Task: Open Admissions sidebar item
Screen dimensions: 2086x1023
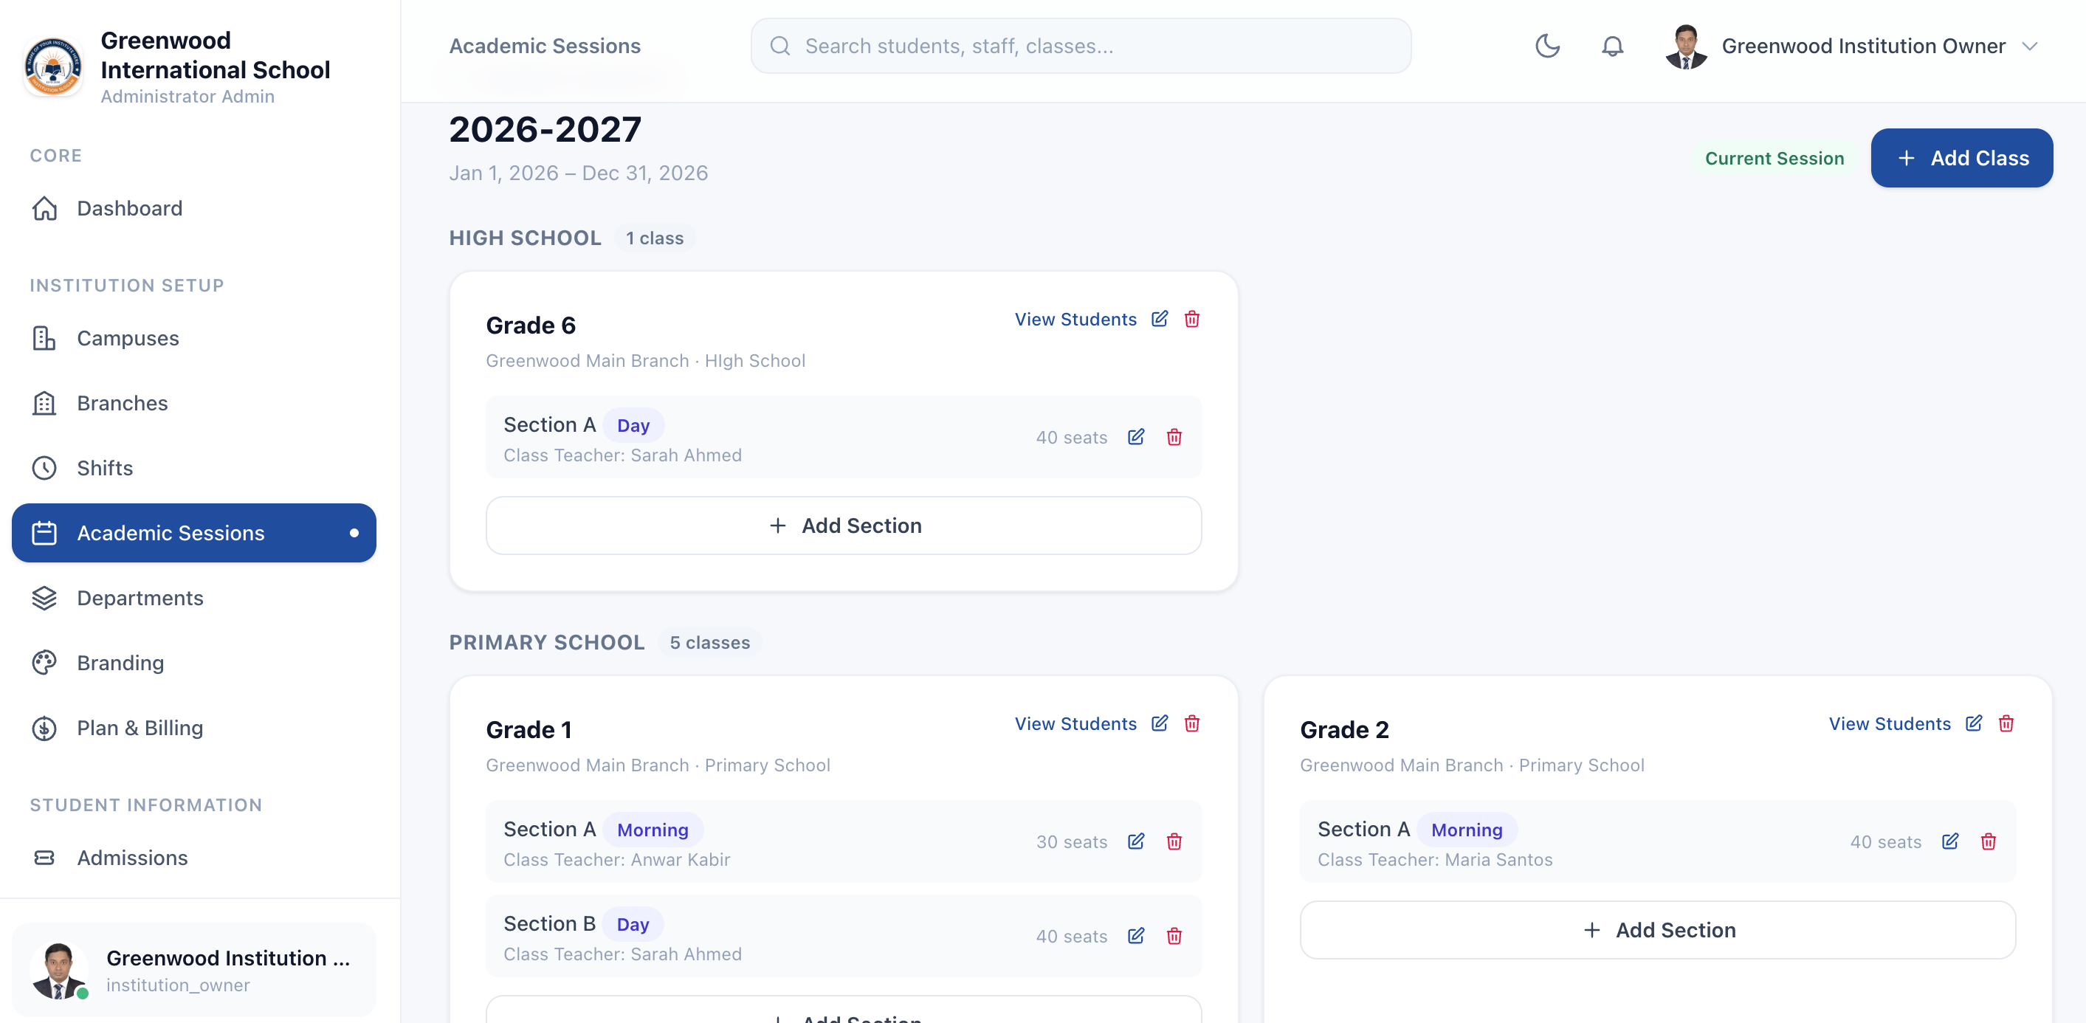Action: 193,858
